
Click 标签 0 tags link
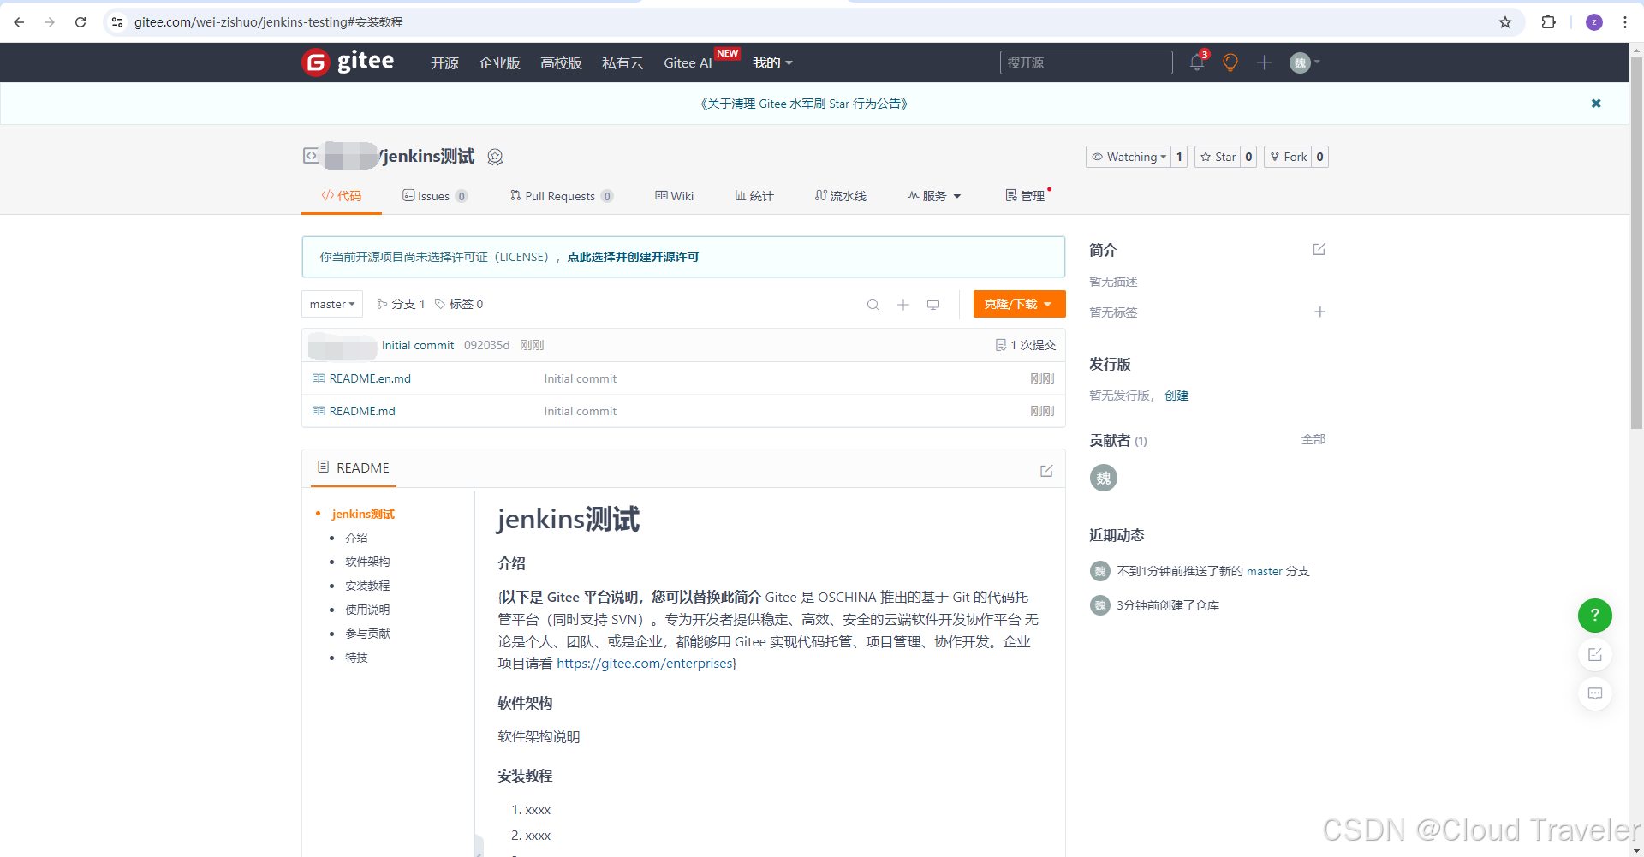459,304
